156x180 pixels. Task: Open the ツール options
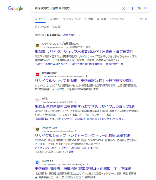click(144, 19)
